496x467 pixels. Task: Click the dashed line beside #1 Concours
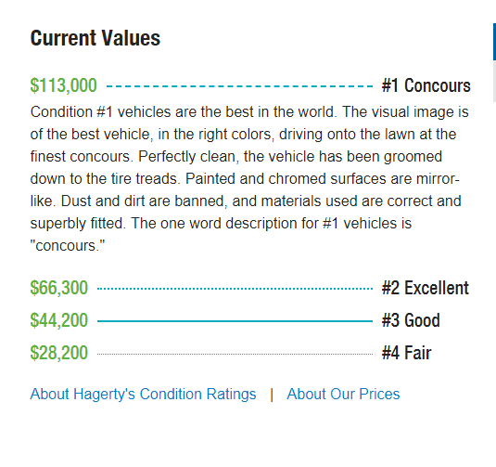tap(239, 86)
